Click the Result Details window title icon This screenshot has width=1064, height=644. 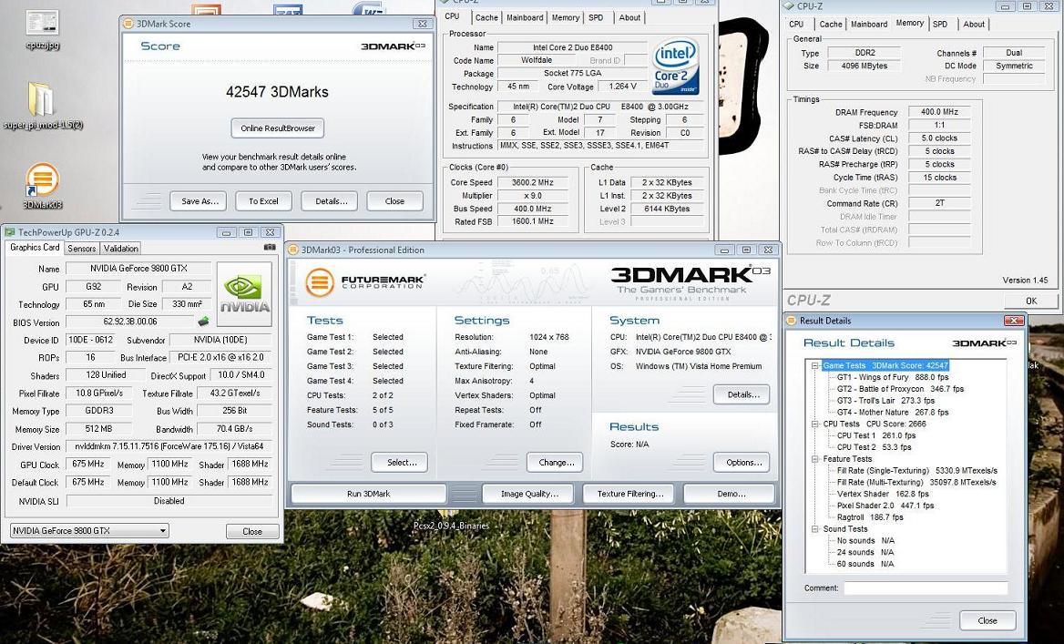(x=792, y=321)
